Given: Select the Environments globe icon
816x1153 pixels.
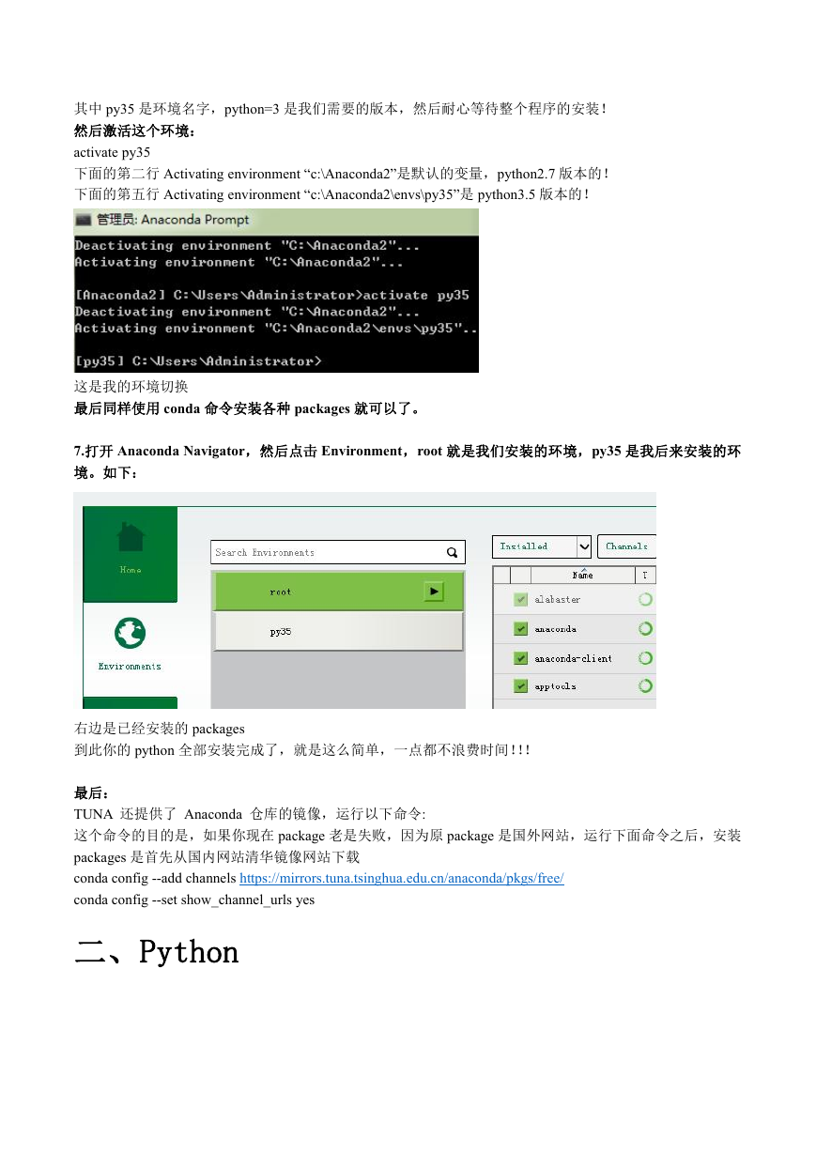Looking at the screenshot, I should (131, 633).
